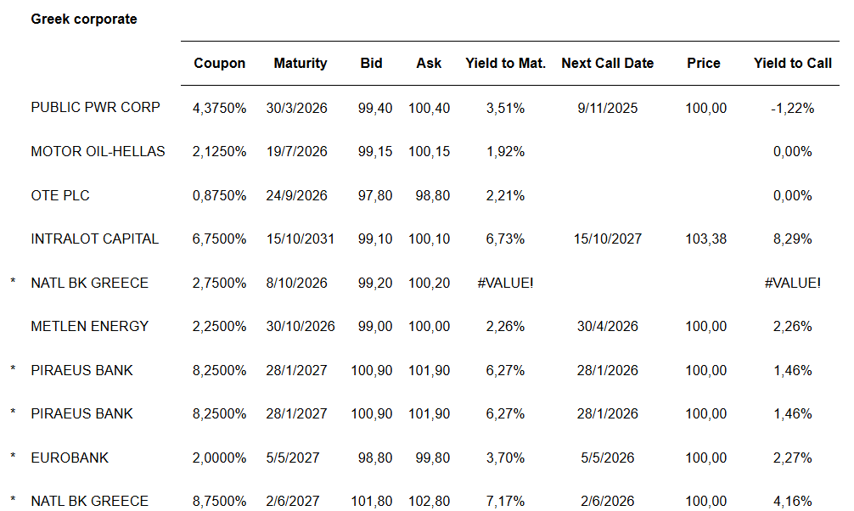
Task: Select the EUROBANK bond name
Action: [x=70, y=458]
